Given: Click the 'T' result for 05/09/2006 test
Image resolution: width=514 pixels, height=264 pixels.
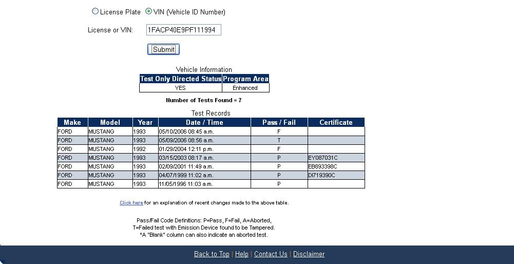Looking at the screenshot, I should (x=279, y=140).
